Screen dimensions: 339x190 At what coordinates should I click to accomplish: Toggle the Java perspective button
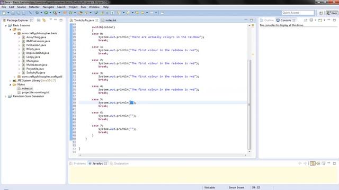click(x=332, y=13)
